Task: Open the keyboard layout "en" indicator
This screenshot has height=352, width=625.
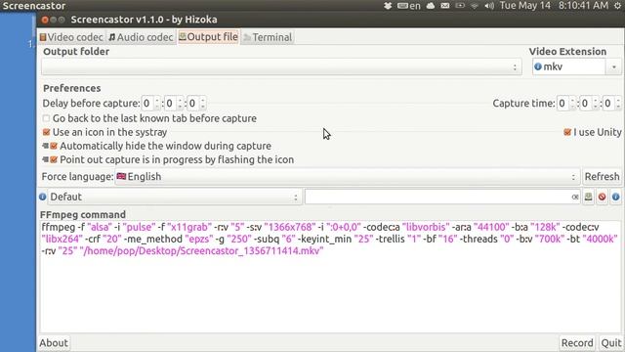Action: pyautogui.click(x=408, y=6)
